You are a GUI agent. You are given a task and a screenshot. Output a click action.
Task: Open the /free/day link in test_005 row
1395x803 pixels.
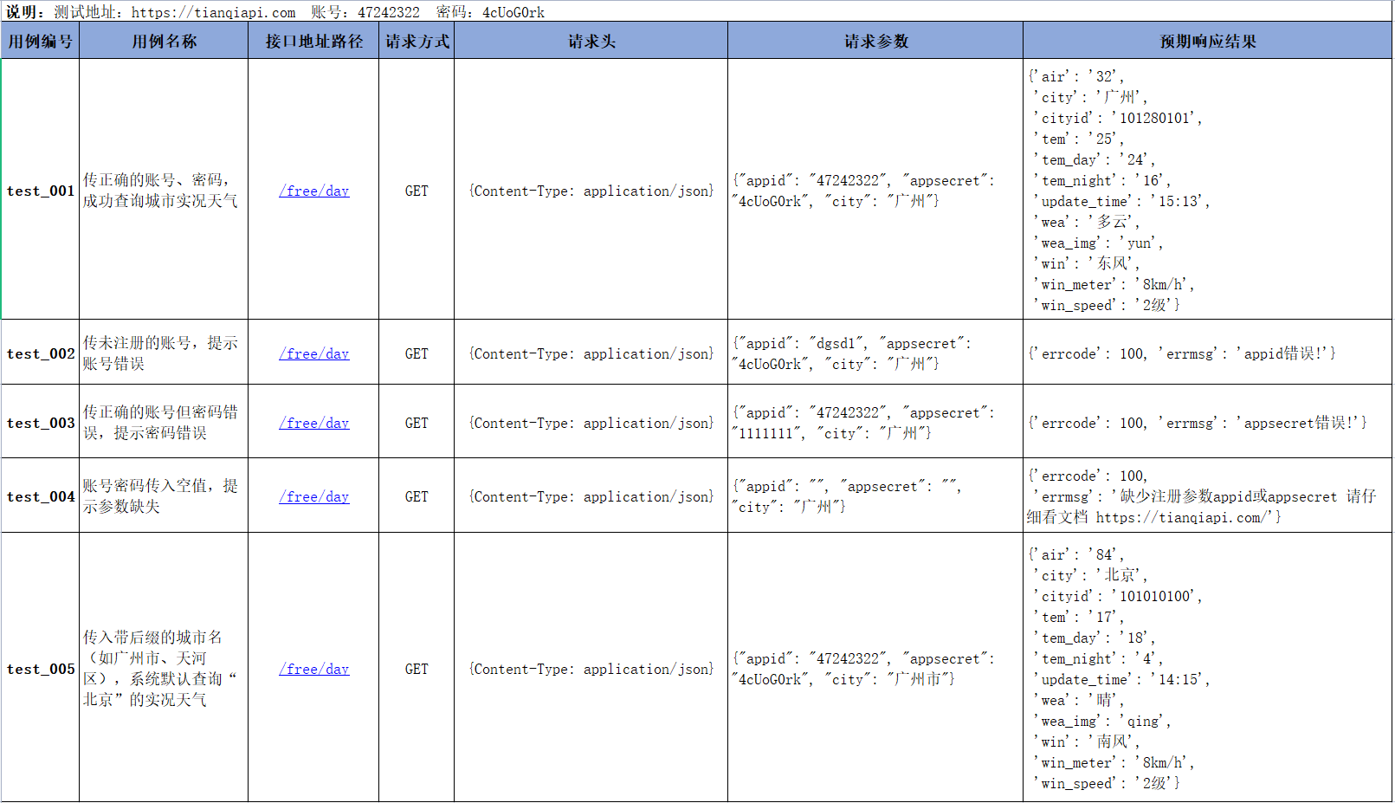[313, 669]
